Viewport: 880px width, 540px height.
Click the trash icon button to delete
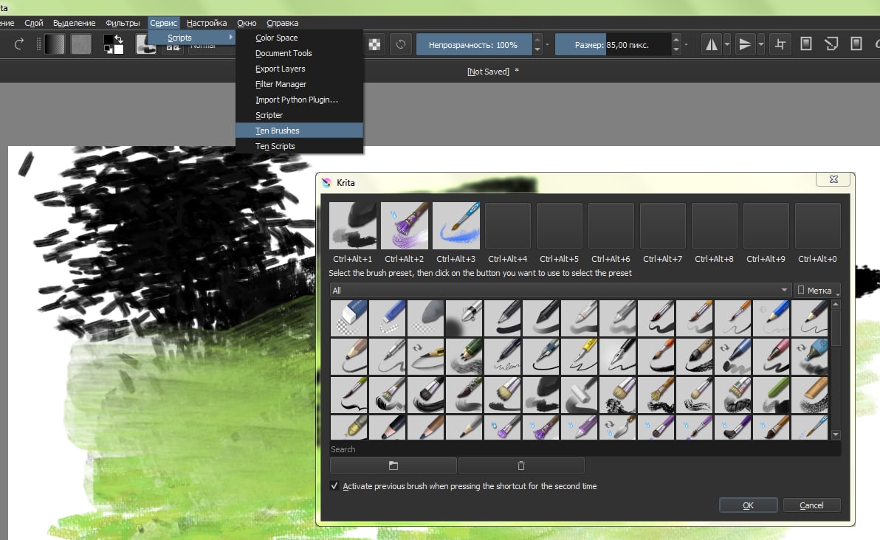pyautogui.click(x=520, y=465)
